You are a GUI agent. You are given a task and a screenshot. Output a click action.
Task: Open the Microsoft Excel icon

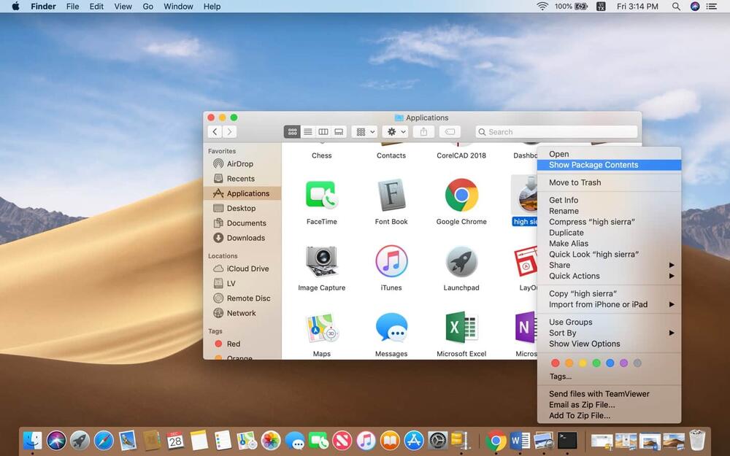[461, 328]
